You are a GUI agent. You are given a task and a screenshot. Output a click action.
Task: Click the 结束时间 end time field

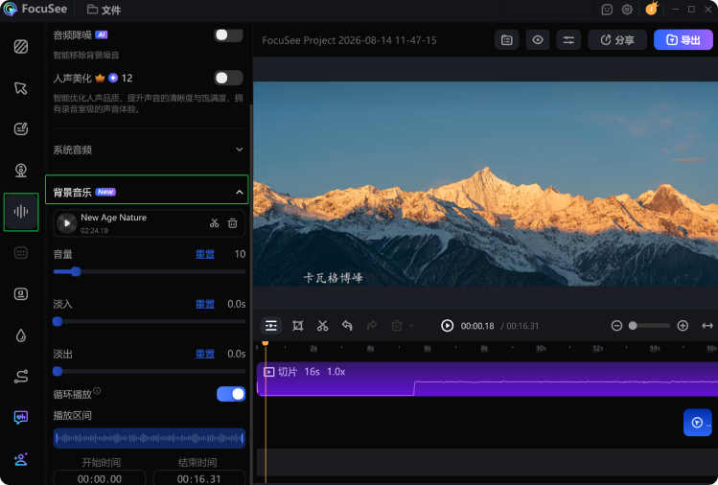198,478
